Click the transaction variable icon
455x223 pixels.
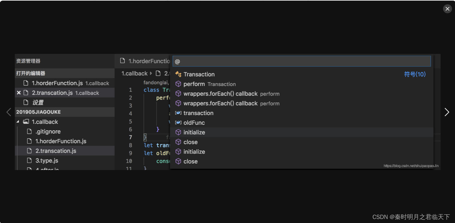coord(178,113)
